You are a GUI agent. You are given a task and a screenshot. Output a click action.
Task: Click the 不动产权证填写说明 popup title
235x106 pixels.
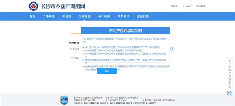pyautogui.click(x=125, y=31)
